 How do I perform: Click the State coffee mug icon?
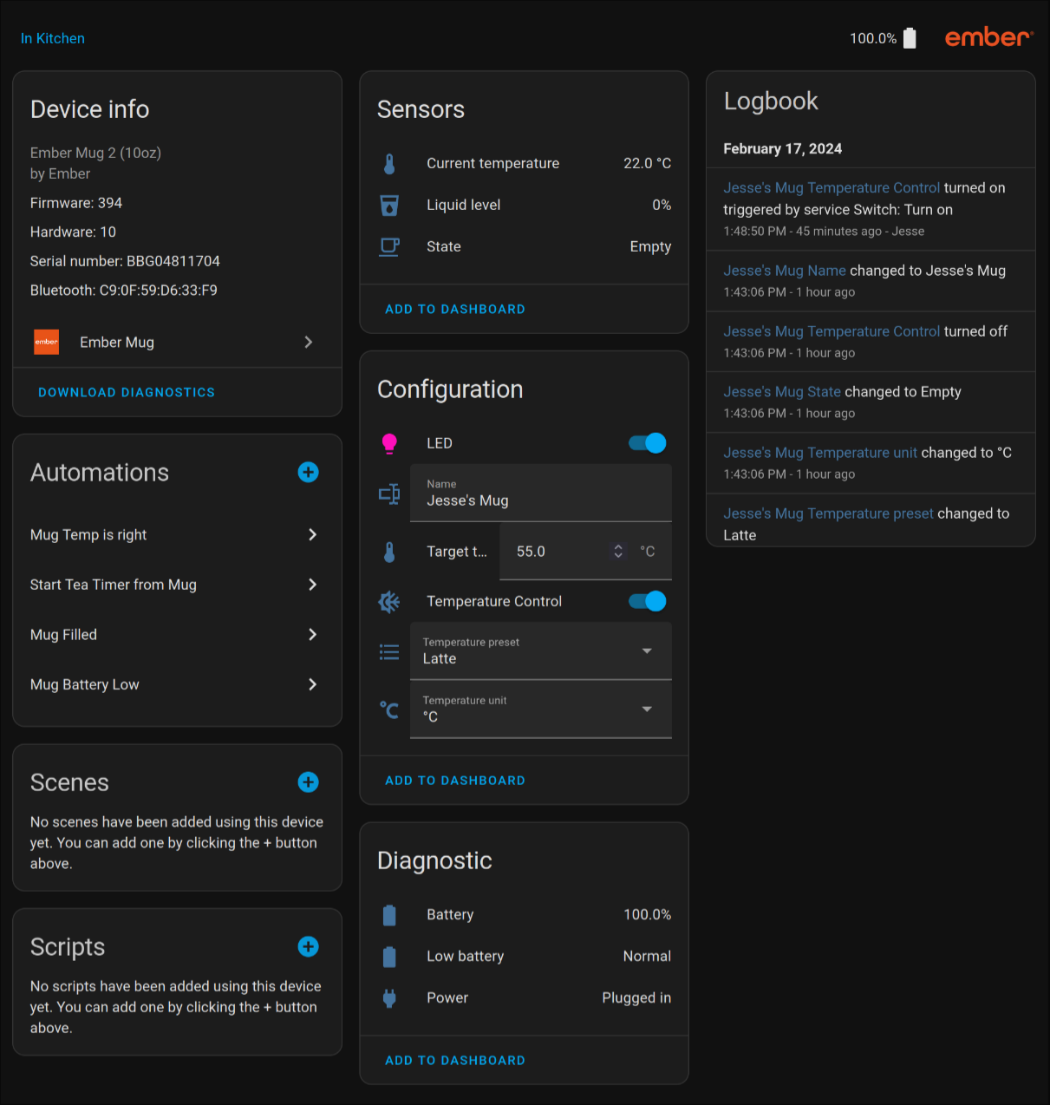(x=389, y=246)
